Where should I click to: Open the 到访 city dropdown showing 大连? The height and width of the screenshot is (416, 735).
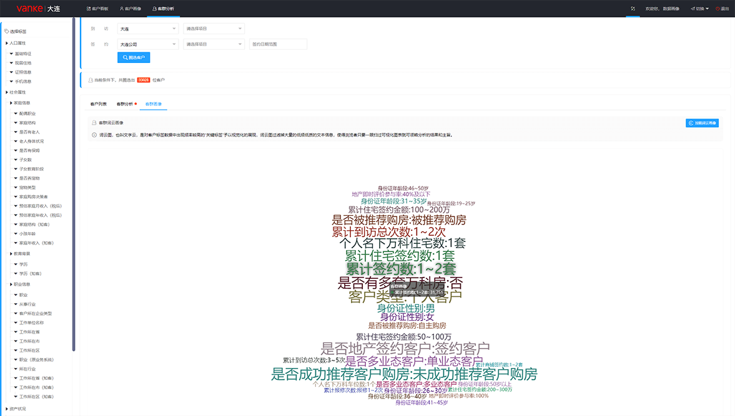coord(147,29)
